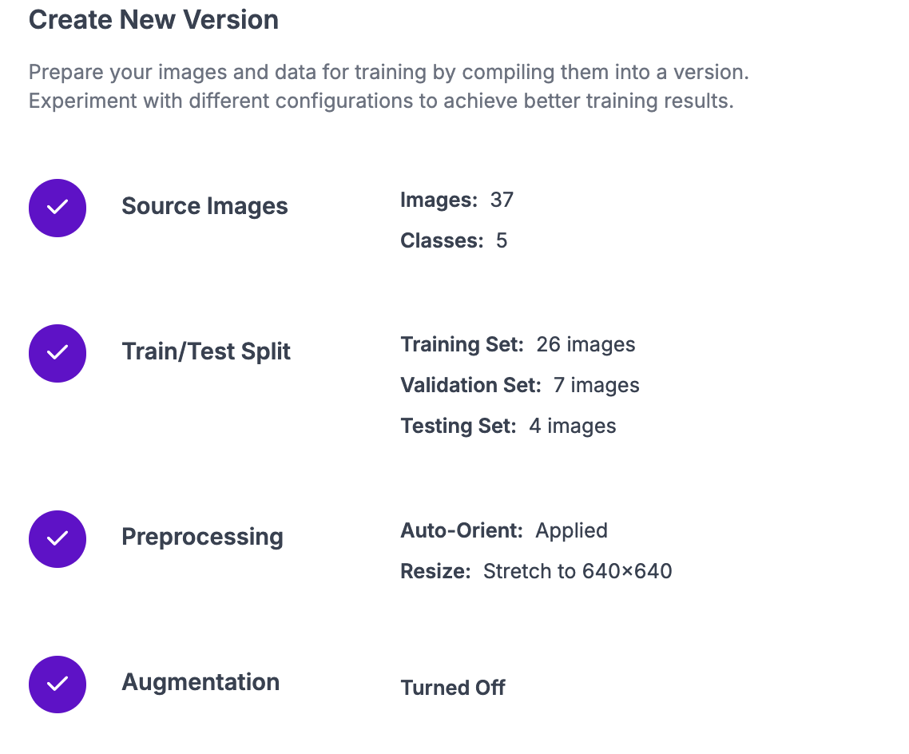Click the 'Classes: 5' count line

(454, 241)
